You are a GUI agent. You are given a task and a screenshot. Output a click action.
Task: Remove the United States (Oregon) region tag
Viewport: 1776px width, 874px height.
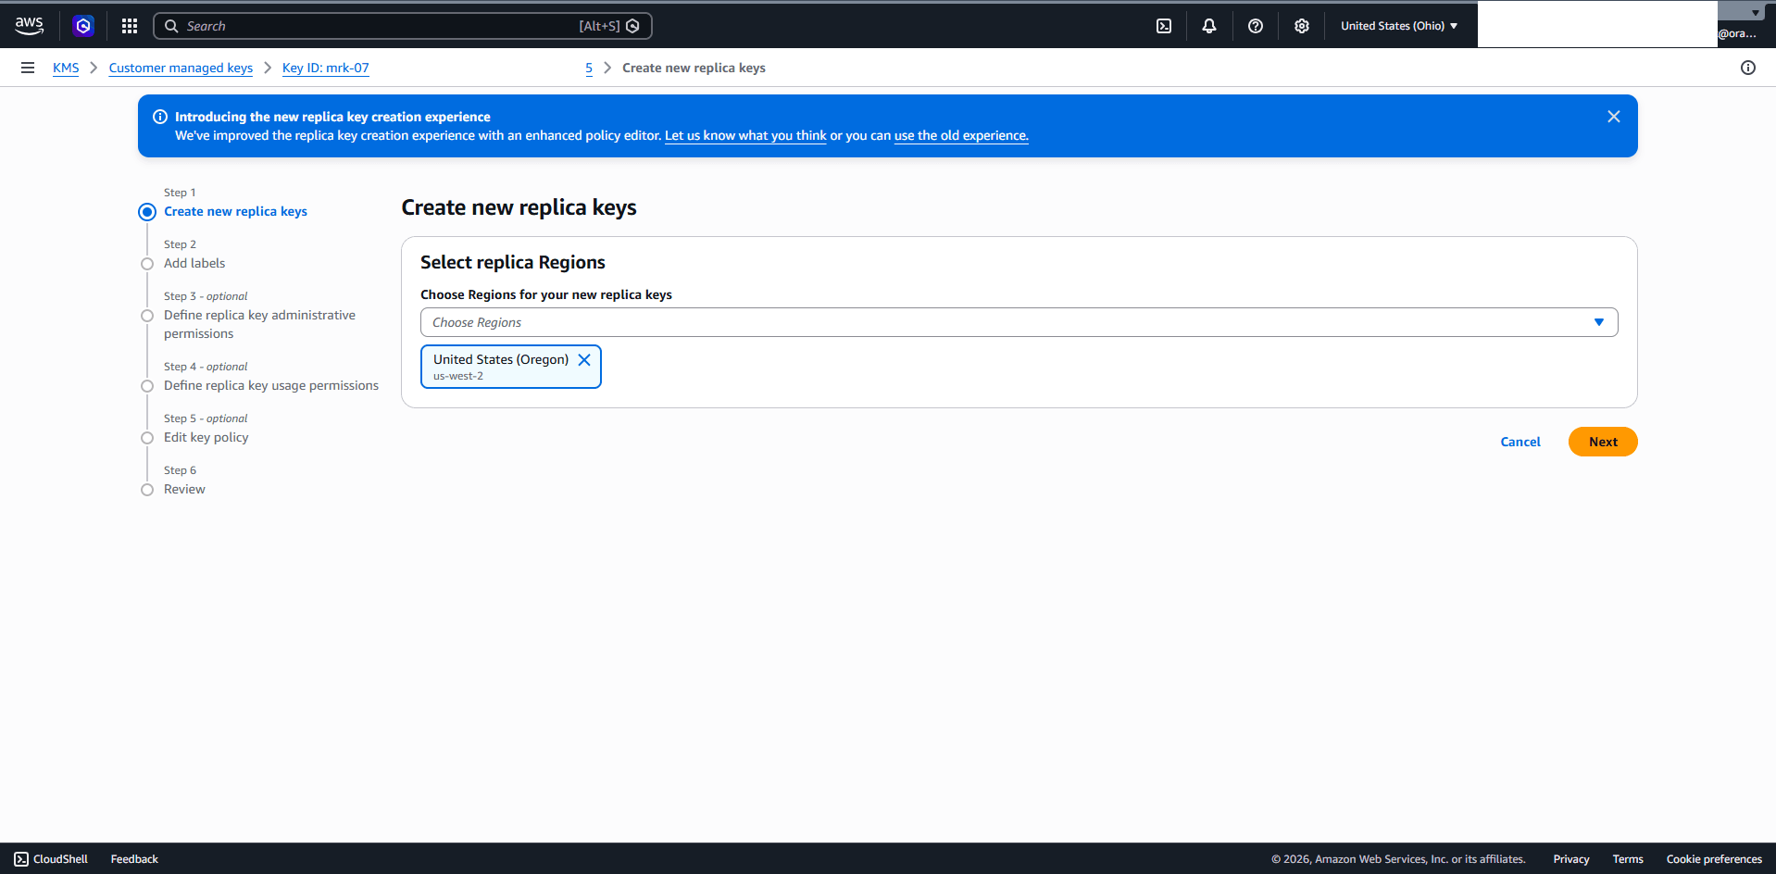(584, 359)
